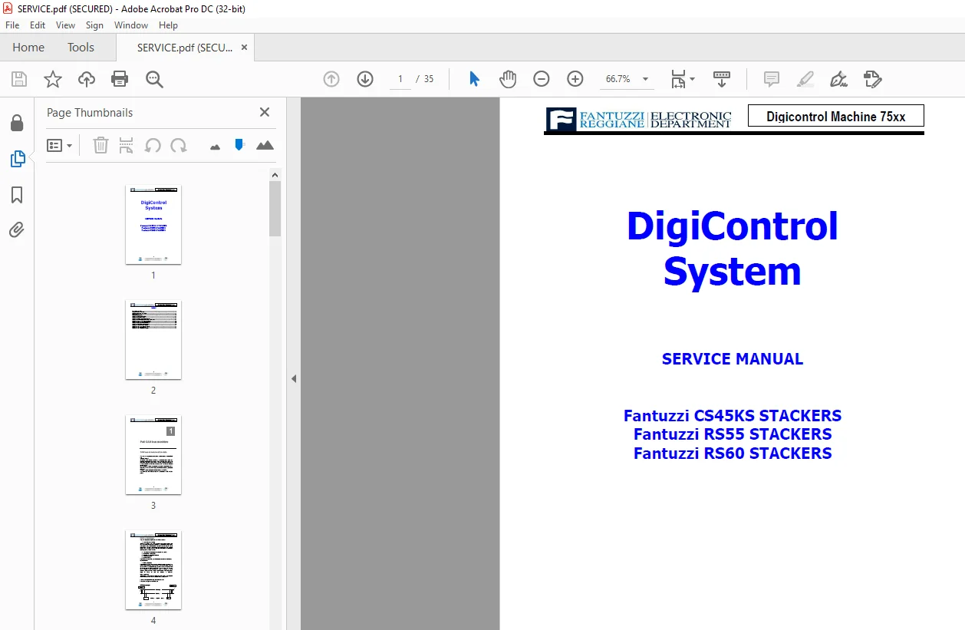Zoom in with the plus icon
Image resolution: width=965 pixels, height=630 pixels.
575,79
